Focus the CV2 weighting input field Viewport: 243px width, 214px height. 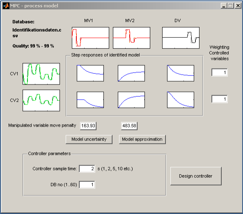(220, 99)
